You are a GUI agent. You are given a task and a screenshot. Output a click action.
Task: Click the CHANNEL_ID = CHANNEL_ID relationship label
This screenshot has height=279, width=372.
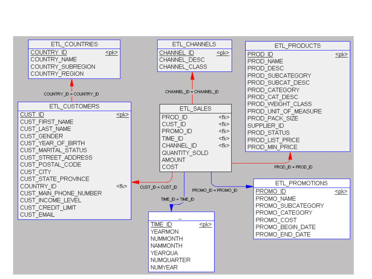pyautogui.click(x=192, y=92)
